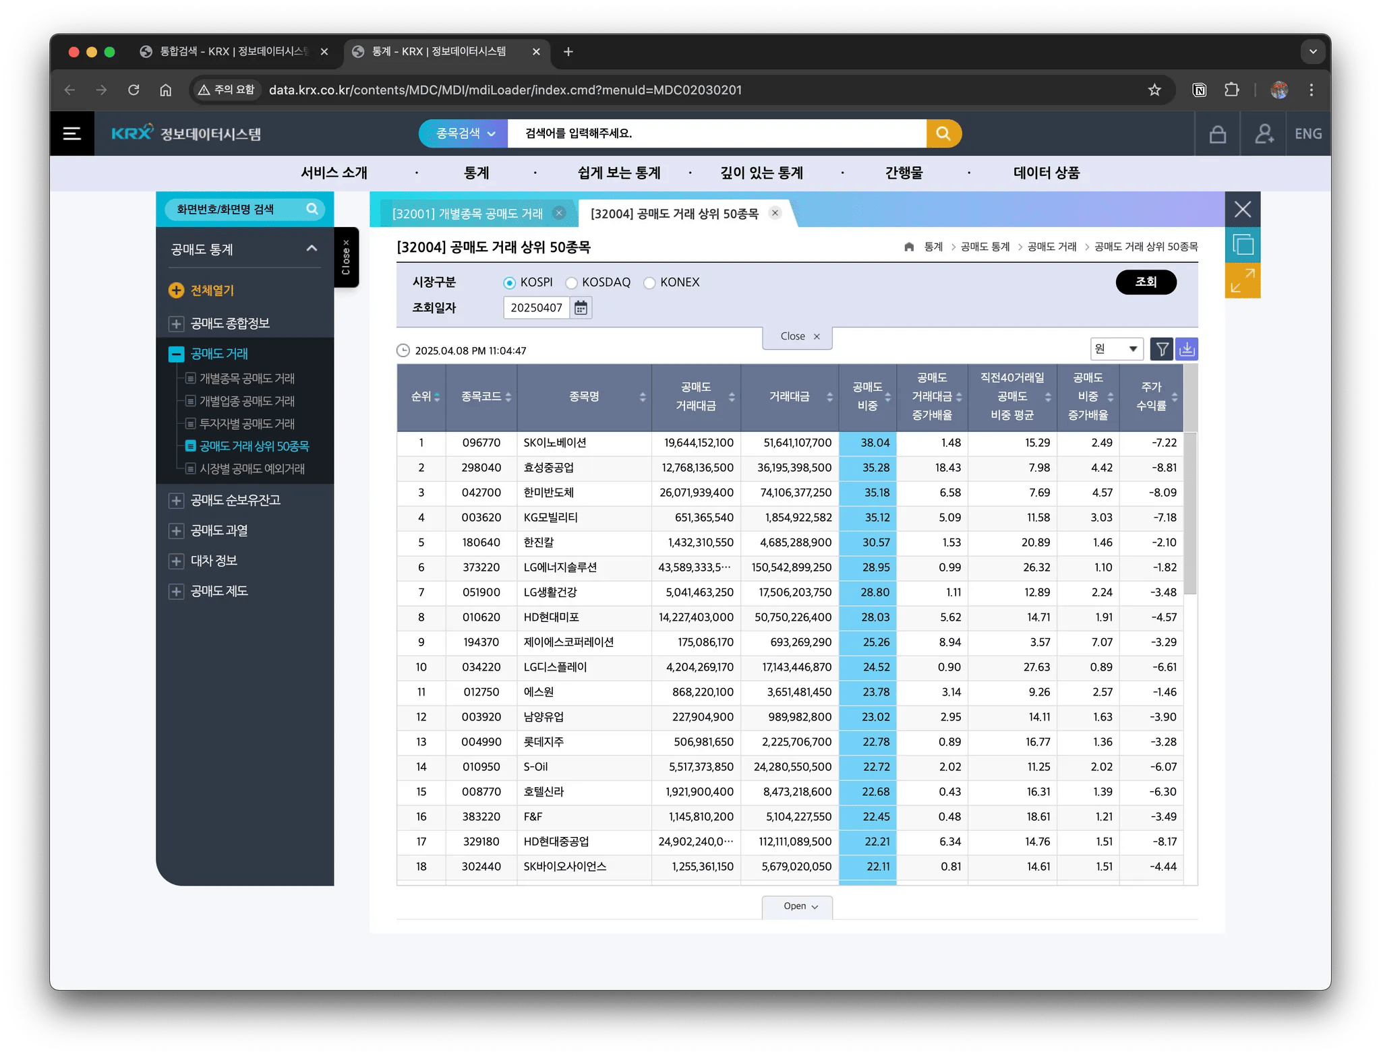Click the orange search magnifier button

tap(943, 133)
